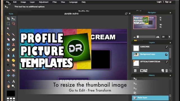Close the Navigator panel
The image size is (180, 101).
170,13
